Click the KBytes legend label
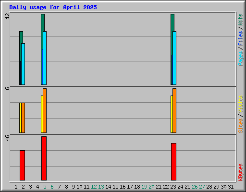246x192 pixels. click(240, 172)
